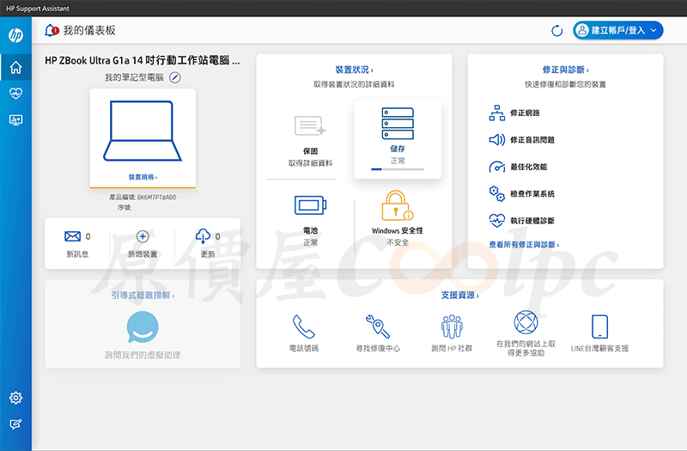
Task: Open the 支援資源 heading link
Action: click(x=459, y=296)
